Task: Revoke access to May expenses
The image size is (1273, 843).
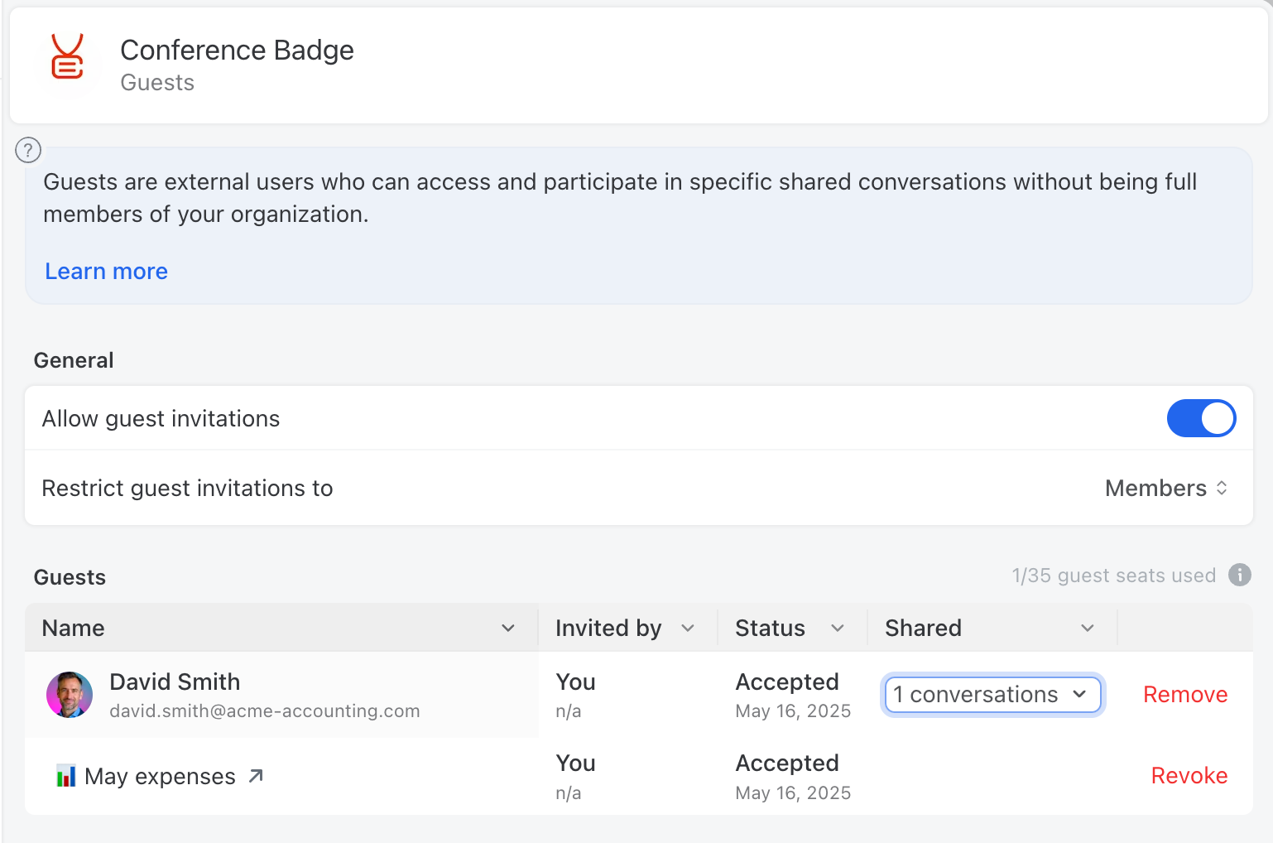Action: click(x=1189, y=776)
